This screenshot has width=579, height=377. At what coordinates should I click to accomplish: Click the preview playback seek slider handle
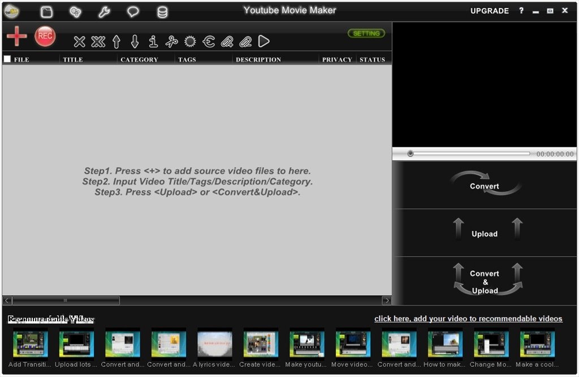pyautogui.click(x=411, y=154)
